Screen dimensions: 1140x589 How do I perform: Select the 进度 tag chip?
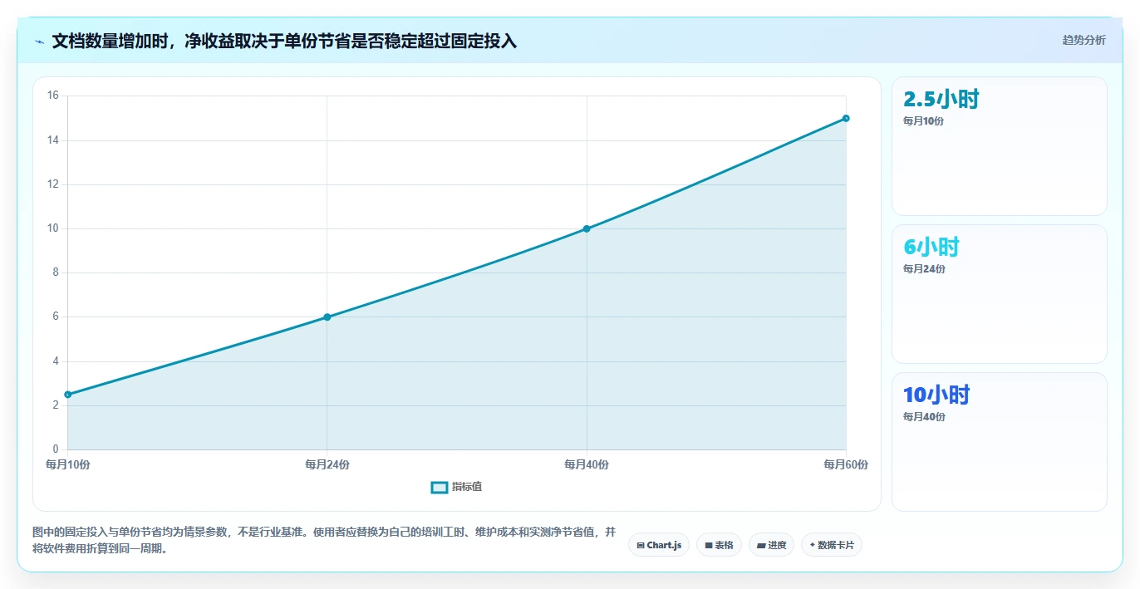point(771,545)
